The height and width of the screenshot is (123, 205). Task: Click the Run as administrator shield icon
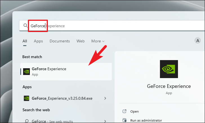pyautogui.click(x=124, y=120)
